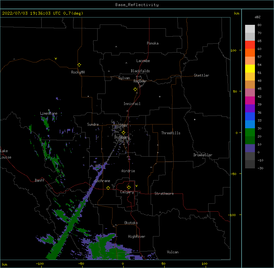Viewport: 274px width, 268px height.
Task: Select the 42 dBZ magenta swatch
Action: click(250, 100)
